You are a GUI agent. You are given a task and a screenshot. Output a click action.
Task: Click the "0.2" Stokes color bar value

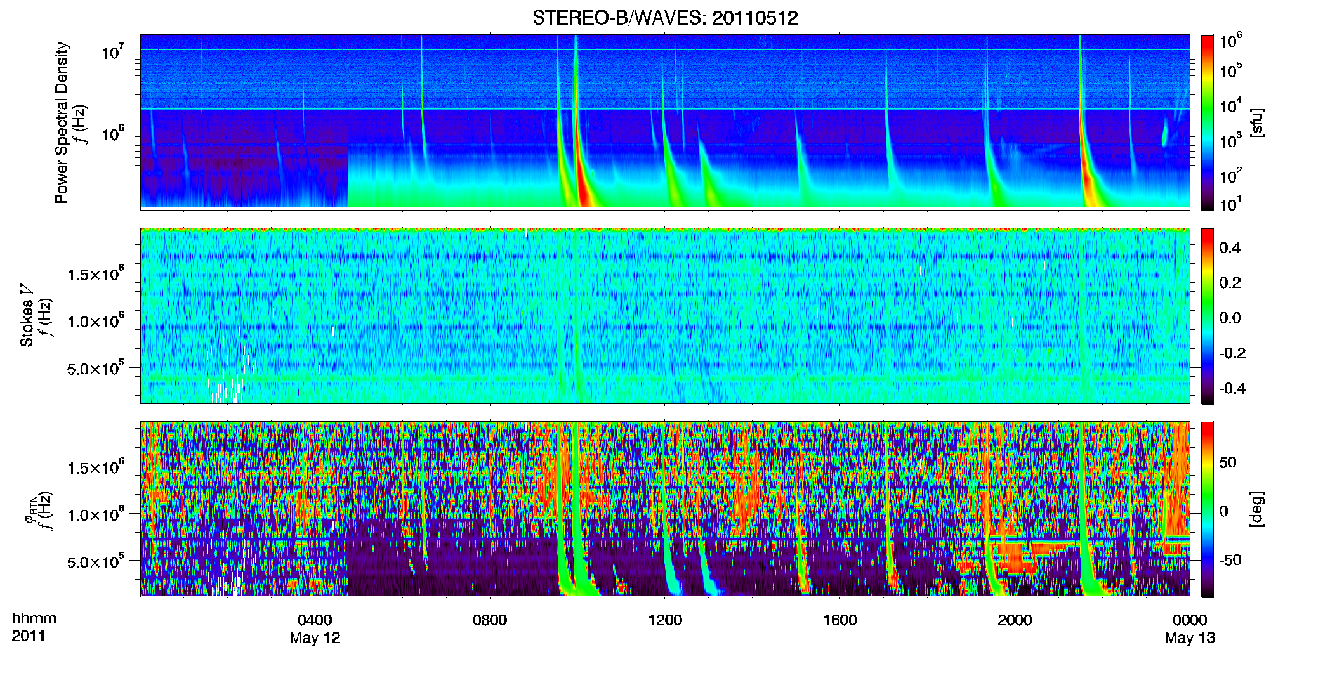coord(1230,283)
